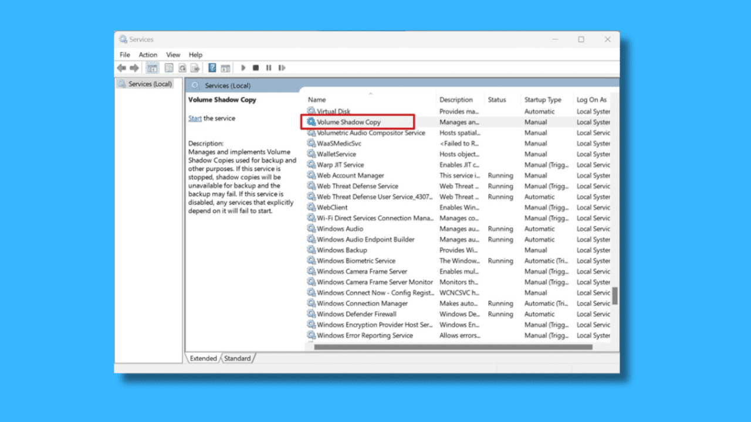Click the Start Service play icon
The height and width of the screenshot is (422, 751).
coord(243,67)
